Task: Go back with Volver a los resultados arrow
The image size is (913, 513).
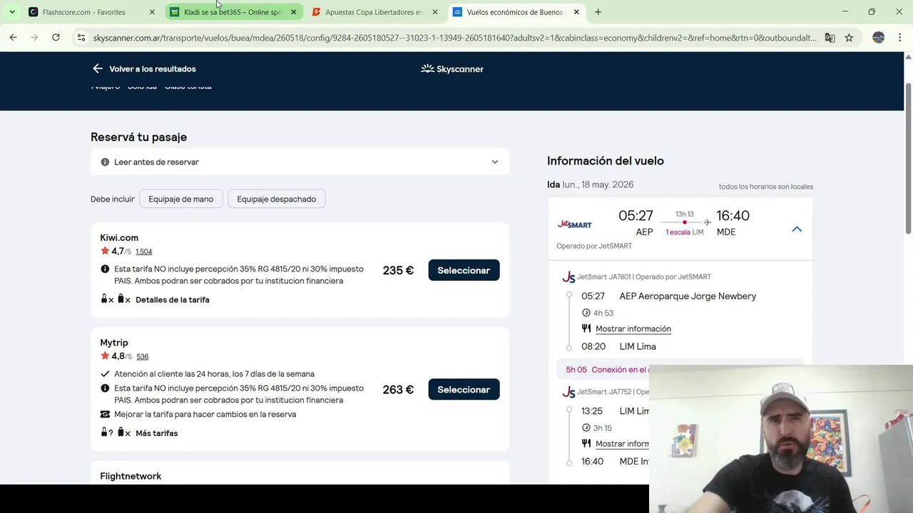Action: tap(98, 68)
